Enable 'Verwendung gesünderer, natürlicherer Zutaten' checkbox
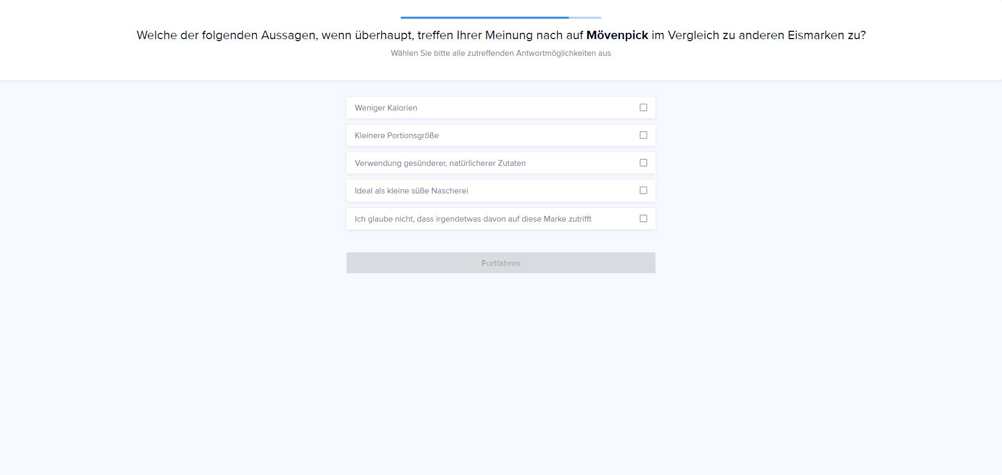Image resolution: width=1002 pixels, height=475 pixels. coord(643,163)
